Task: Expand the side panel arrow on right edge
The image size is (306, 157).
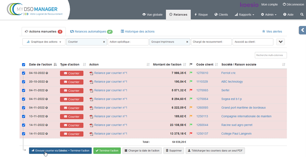Action: coord(302,30)
